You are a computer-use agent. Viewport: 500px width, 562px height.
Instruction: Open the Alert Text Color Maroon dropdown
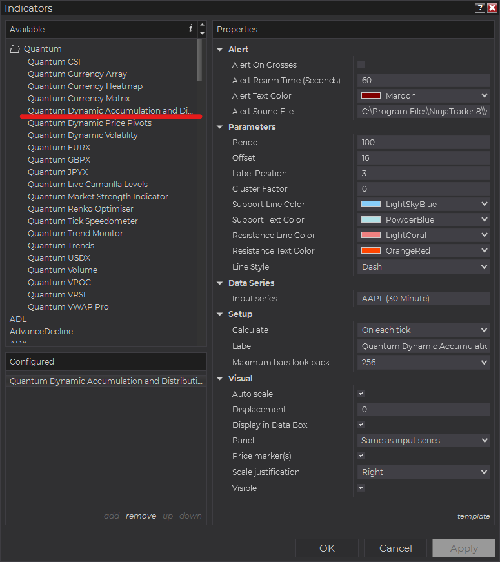coord(424,95)
